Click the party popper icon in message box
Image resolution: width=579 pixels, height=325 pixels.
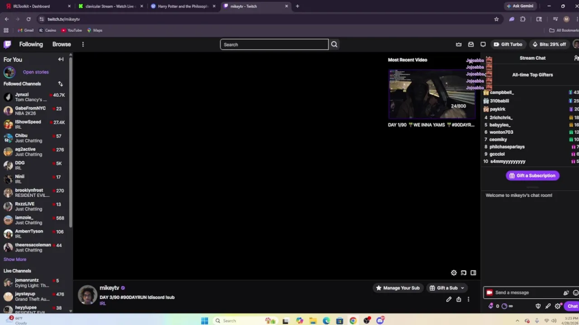pyautogui.click(x=566, y=292)
